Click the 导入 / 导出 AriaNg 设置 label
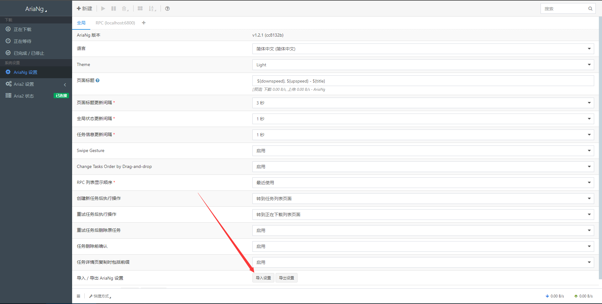The image size is (602, 304). point(100,278)
